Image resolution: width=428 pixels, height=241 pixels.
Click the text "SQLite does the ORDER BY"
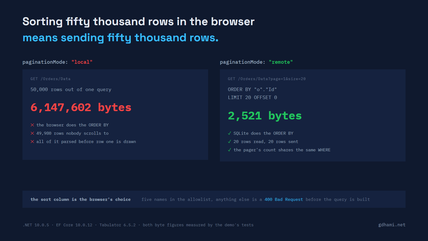point(263,133)
